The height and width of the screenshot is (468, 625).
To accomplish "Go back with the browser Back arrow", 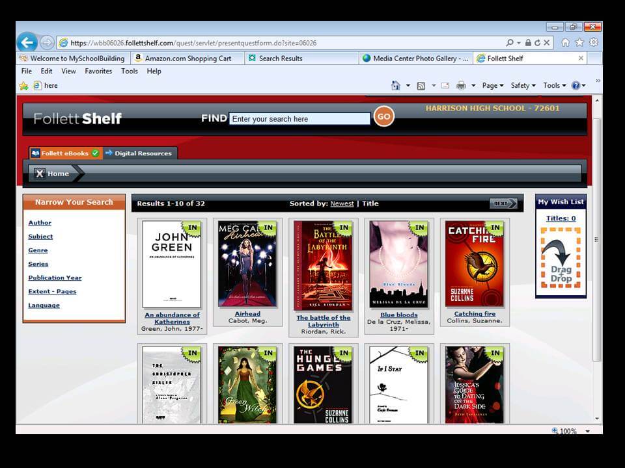I will point(27,42).
